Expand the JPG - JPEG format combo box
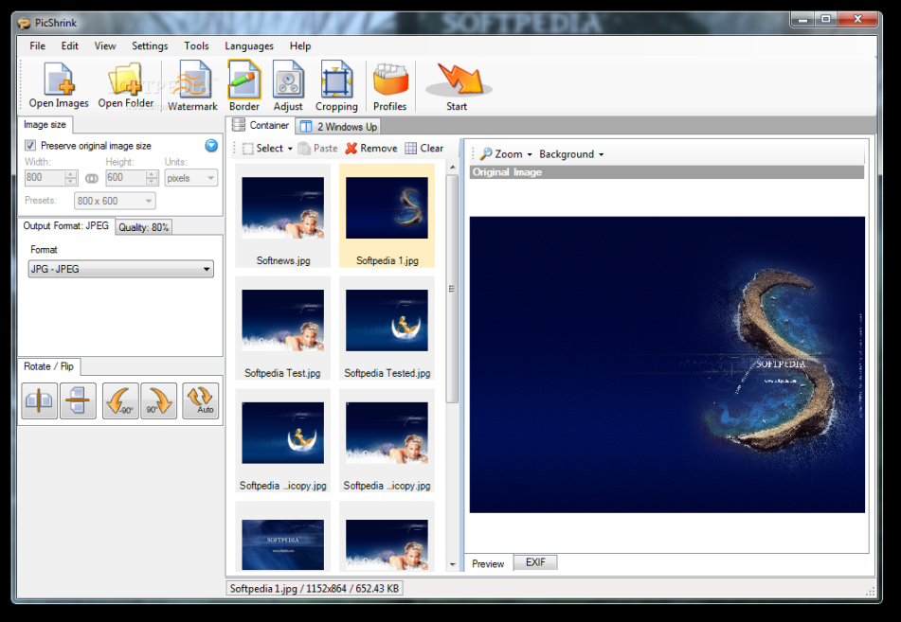The width and height of the screenshot is (901, 622). click(120, 269)
